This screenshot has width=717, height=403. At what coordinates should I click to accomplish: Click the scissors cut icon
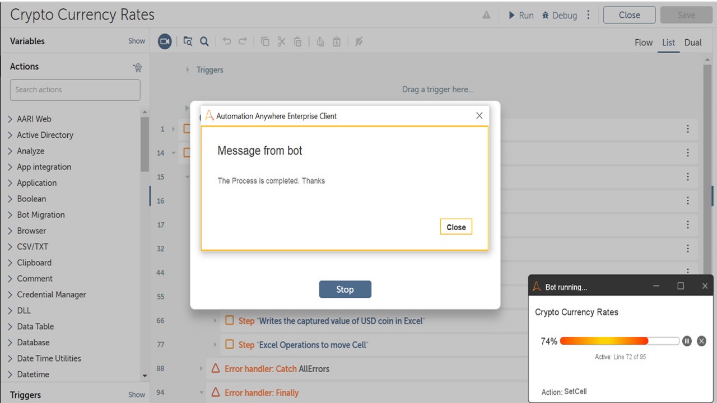(x=281, y=41)
